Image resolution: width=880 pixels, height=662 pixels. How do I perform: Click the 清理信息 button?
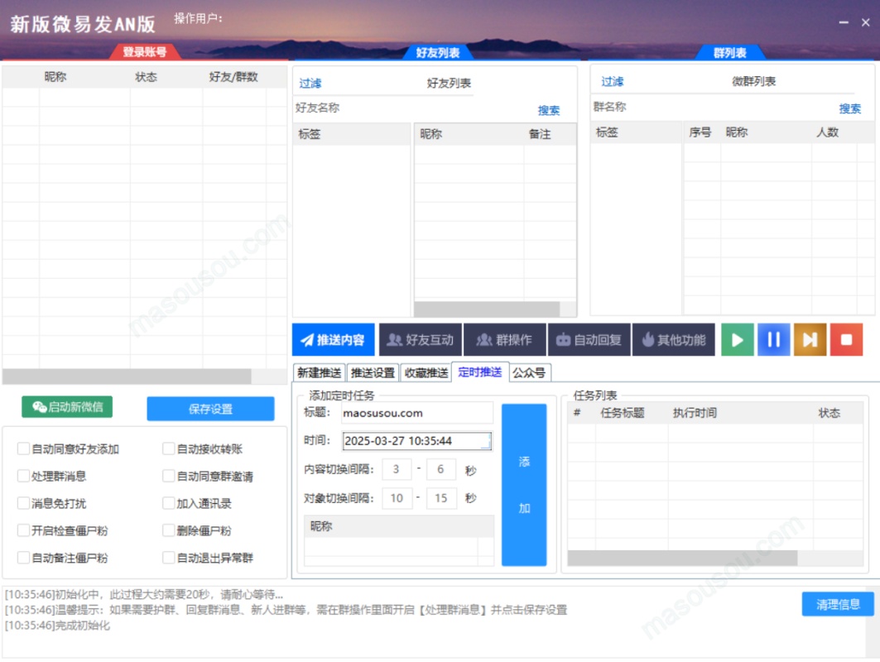point(838,604)
